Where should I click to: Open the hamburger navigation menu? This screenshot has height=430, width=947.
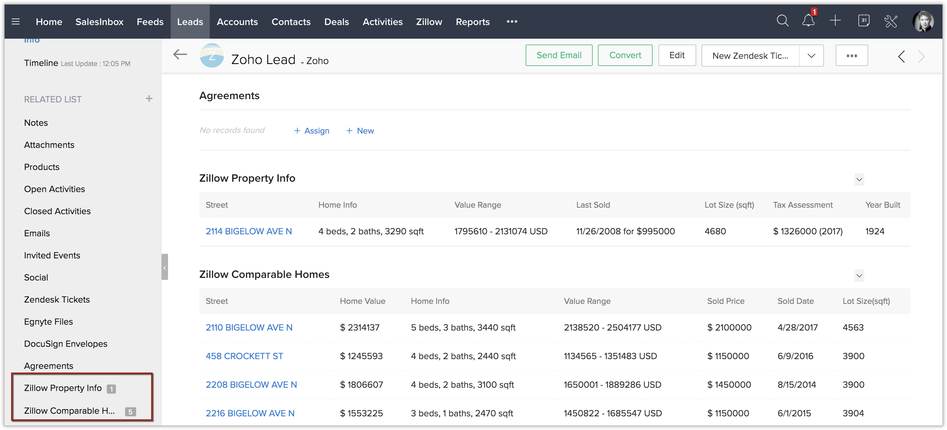(x=15, y=22)
